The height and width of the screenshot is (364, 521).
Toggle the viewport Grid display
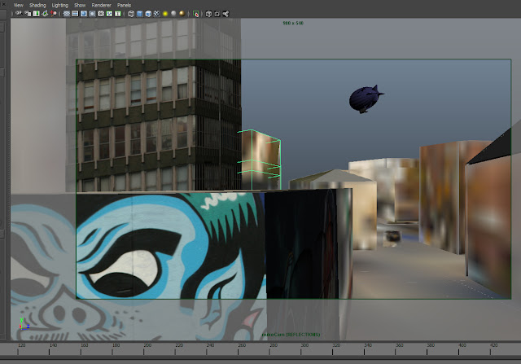pos(67,14)
